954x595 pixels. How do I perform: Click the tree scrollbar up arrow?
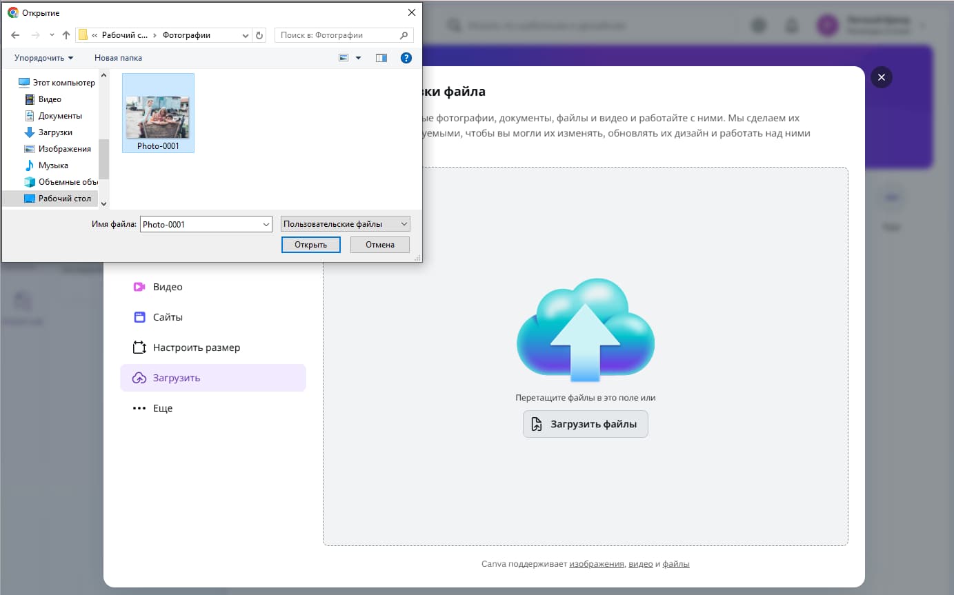pos(104,75)
